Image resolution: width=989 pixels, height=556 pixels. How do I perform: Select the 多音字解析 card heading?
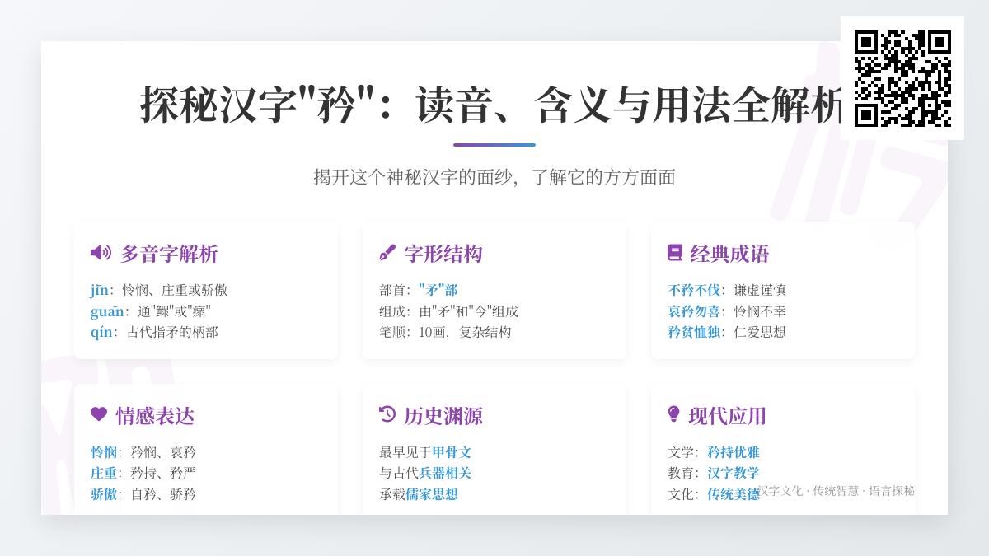(x=169, y=254)
